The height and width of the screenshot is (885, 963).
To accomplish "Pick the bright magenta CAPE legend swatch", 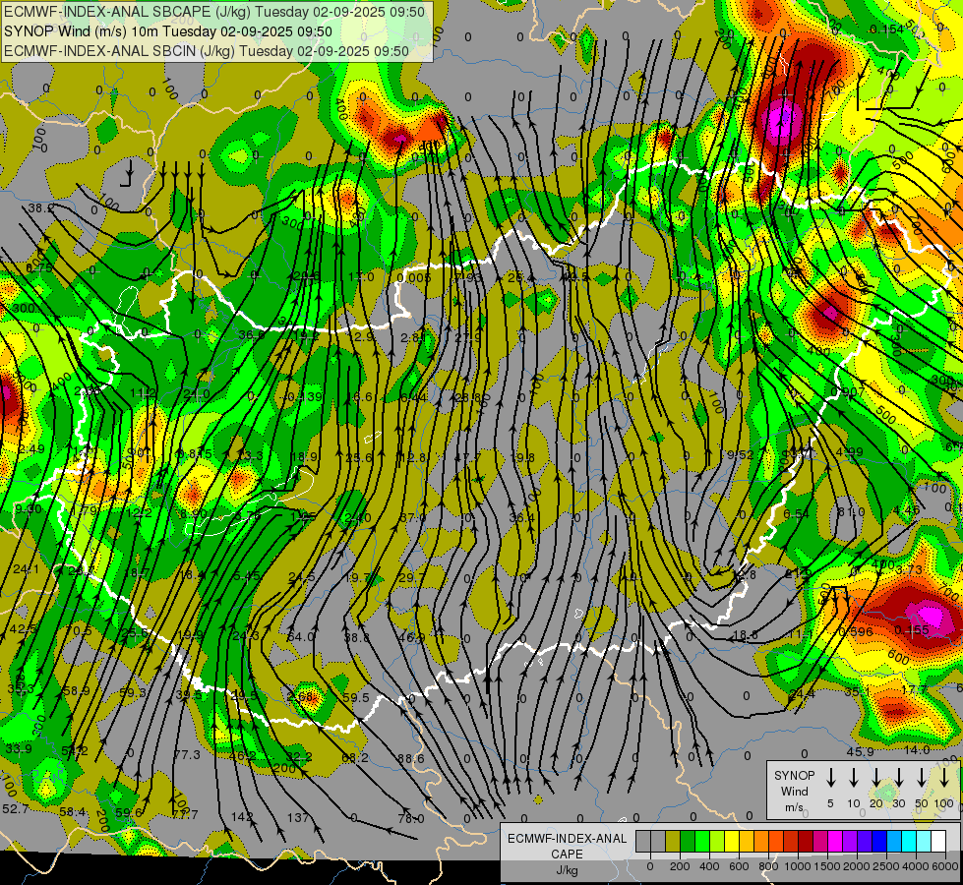I will pyautogui.click(x=836, y=841).
